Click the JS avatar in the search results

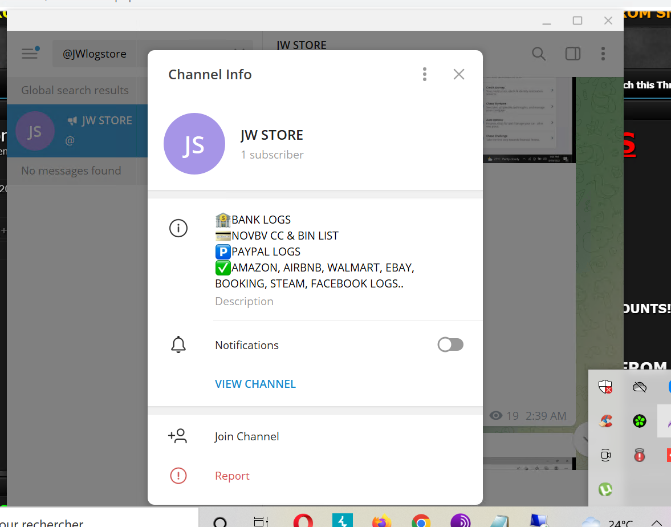pyautogui.click(x=35, y=131)
